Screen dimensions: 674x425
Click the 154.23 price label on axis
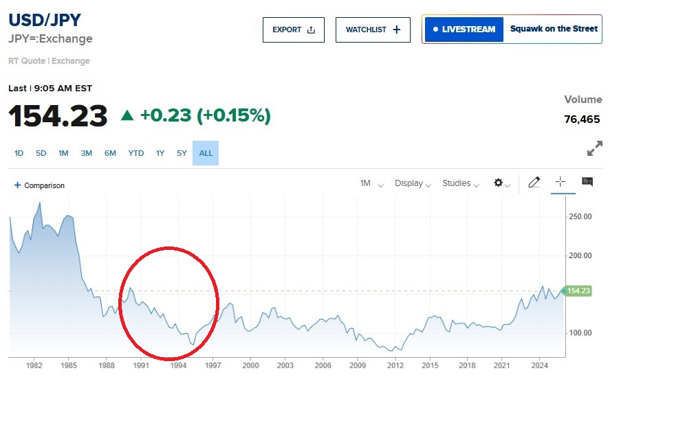[x=578, y=291]
